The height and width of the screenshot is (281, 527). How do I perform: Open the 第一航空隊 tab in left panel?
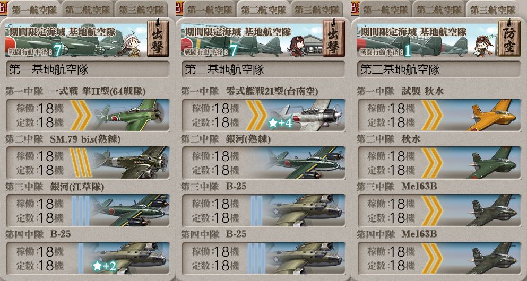[x=33, y=10]
